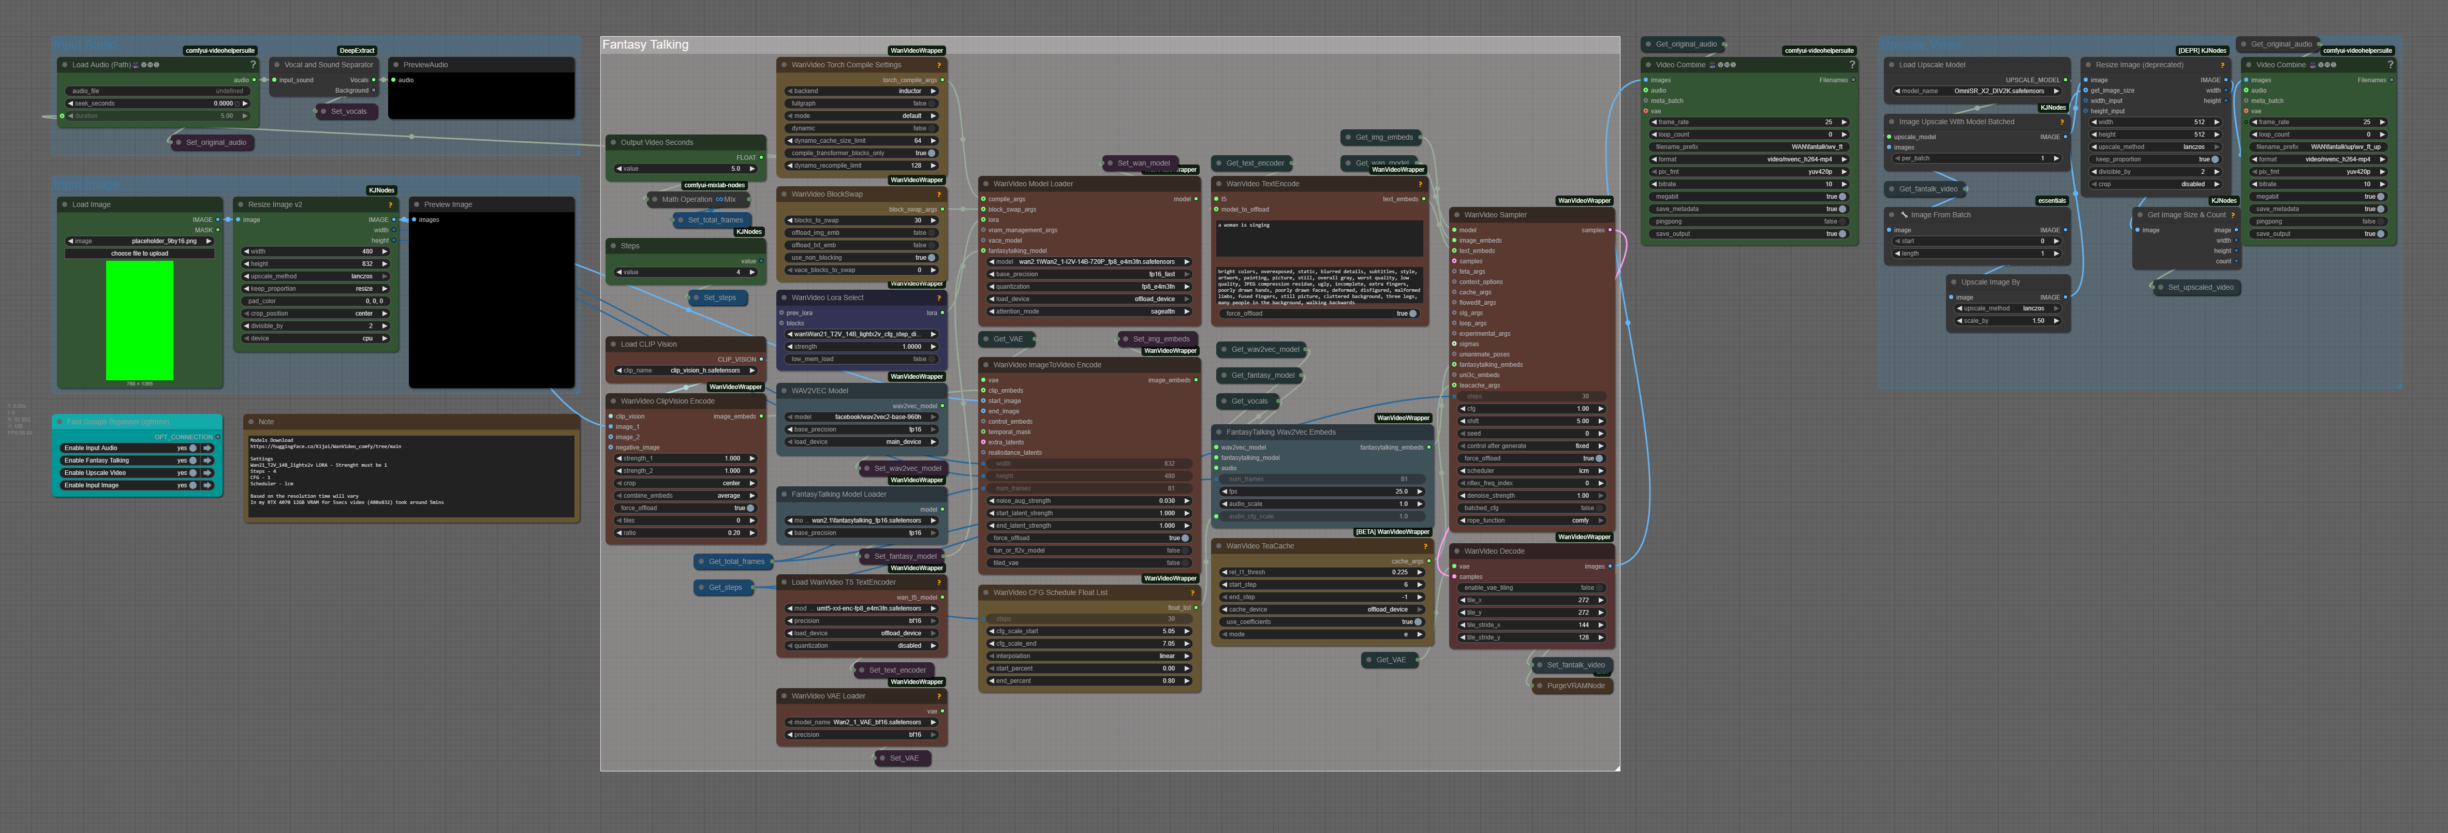
Task: Click help icon on WanVideo TeaCache node
Action: coord(1424,546)
